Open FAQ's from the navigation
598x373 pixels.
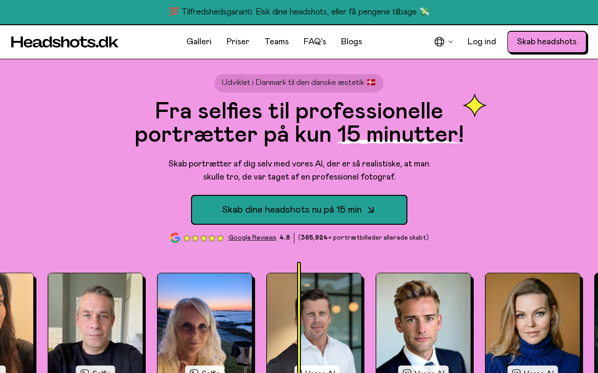[x=315, y=42]
